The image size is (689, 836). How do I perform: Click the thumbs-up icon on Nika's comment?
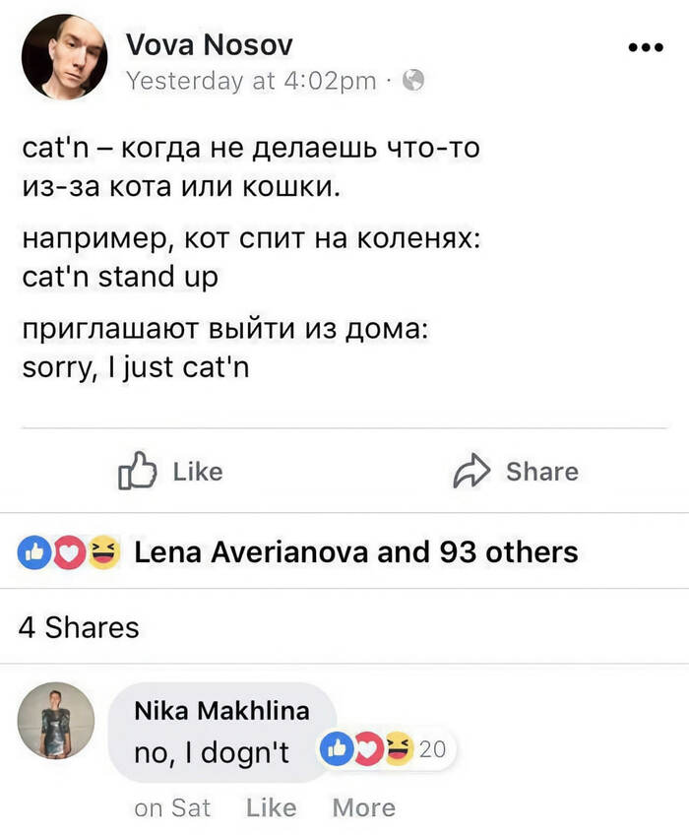tap(337, 748)
